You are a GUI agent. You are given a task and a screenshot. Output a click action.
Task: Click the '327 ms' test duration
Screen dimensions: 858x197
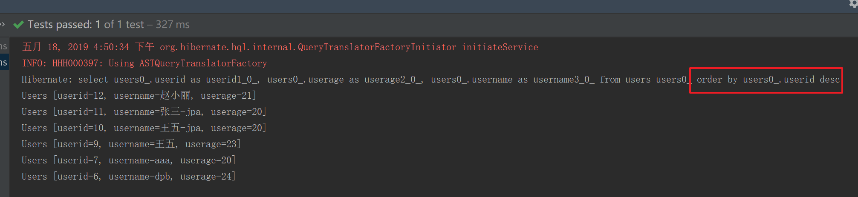point(173,25)
